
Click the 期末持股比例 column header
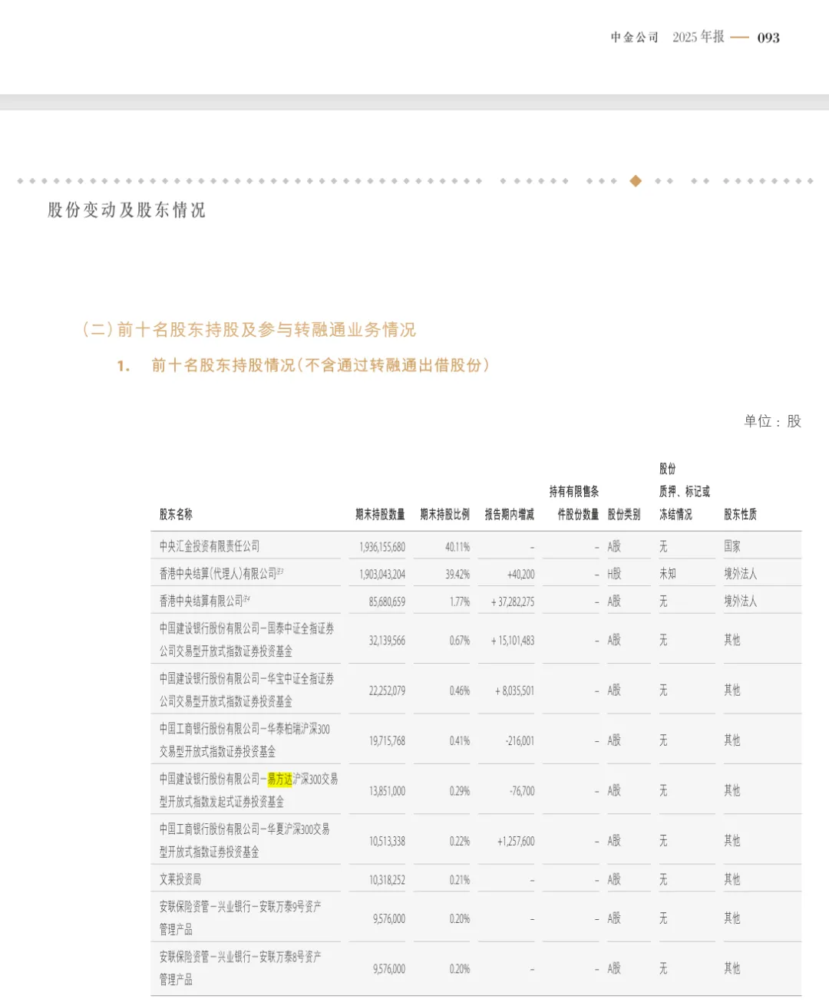pyautogui.click(x=444, y=514)
